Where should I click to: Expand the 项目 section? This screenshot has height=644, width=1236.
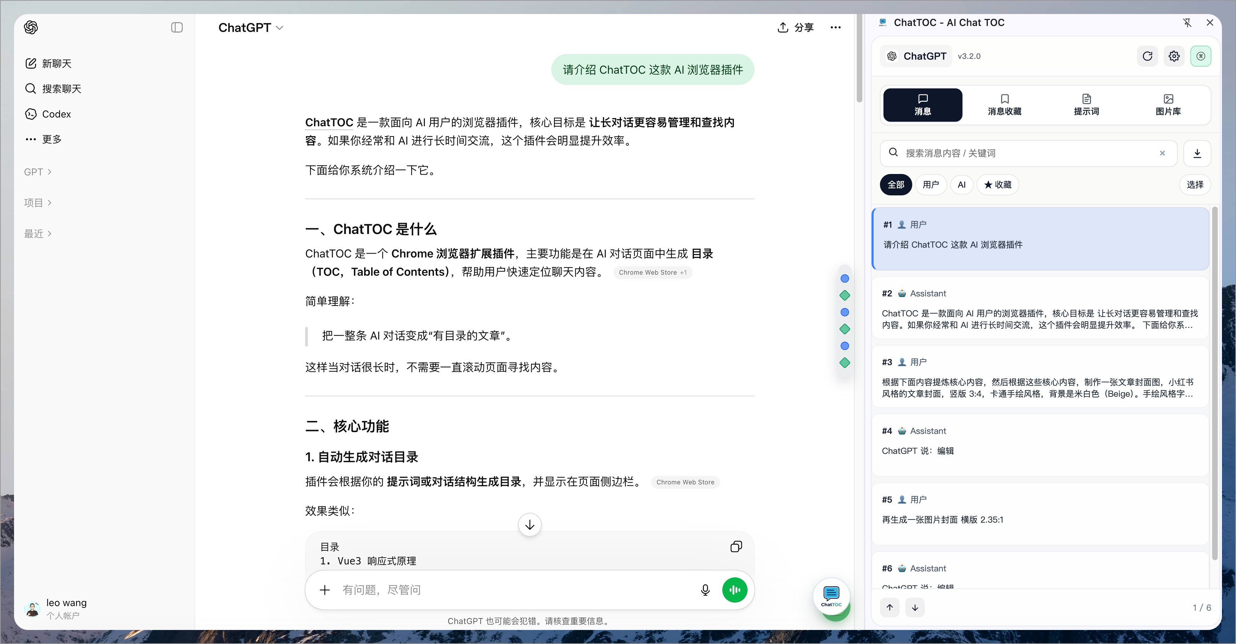click(38, 203)
